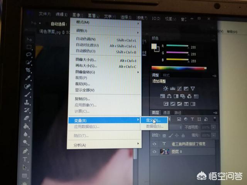Add a Gradient Map adjustment

[193, 104]
